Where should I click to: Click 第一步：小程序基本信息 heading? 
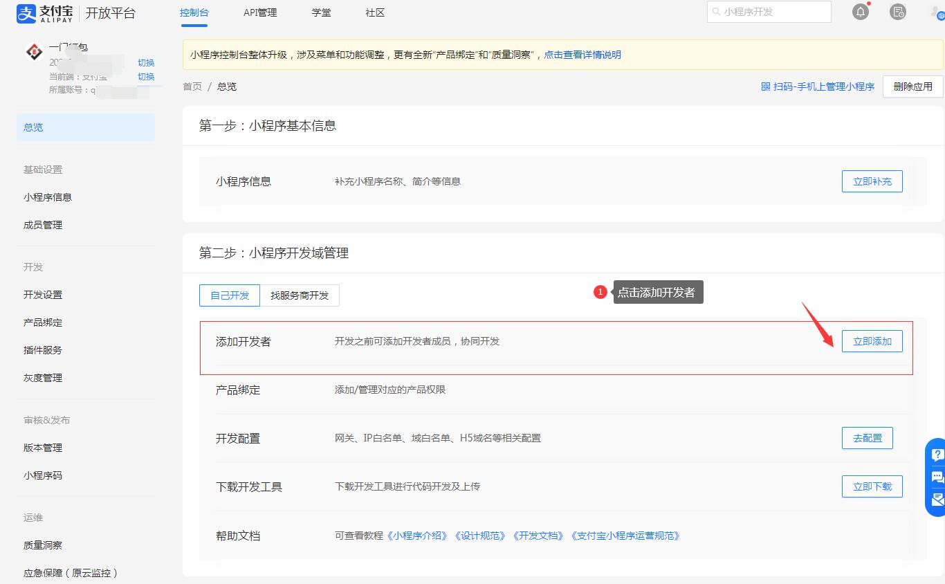pyautogui.click(x=268, y=125)
